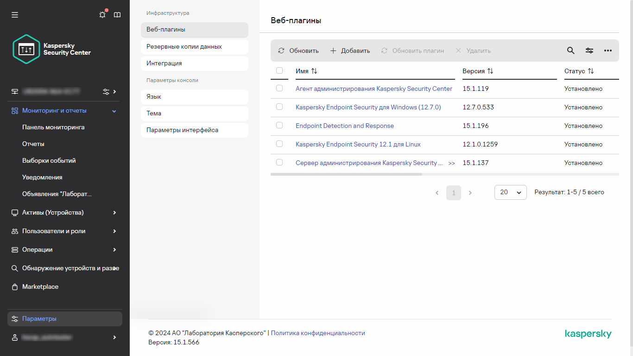633x356 pixels.
Task: Click the Marketplace bag icon
Action: (15, 286)
